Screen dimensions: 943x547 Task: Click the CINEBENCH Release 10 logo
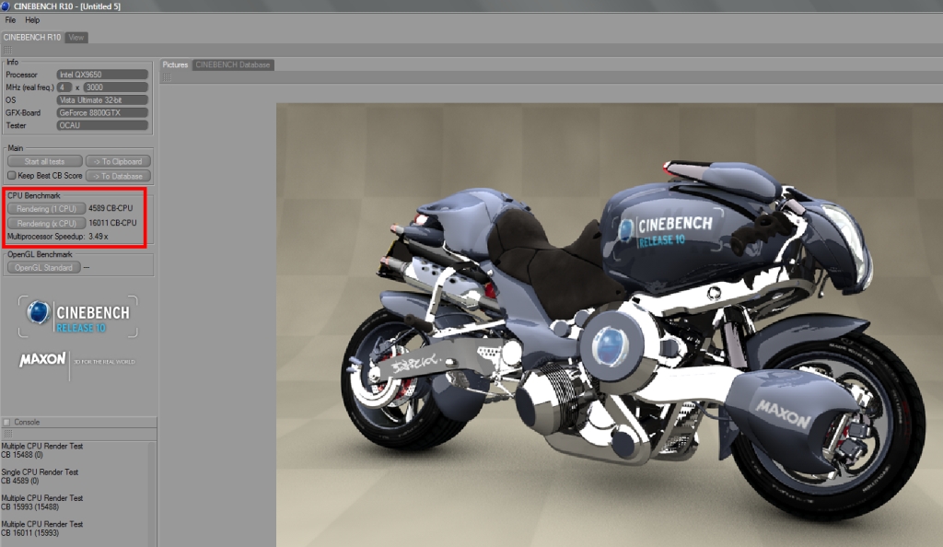78,316
